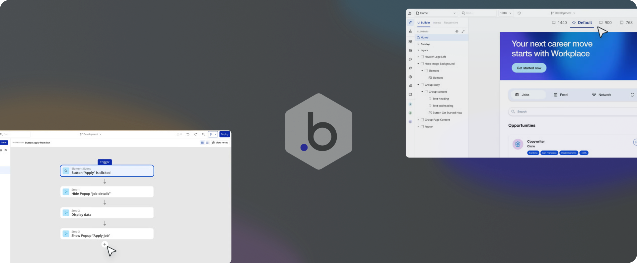
Task: Click the N avatar in the sidebar
Action: (x=410, y=122)
